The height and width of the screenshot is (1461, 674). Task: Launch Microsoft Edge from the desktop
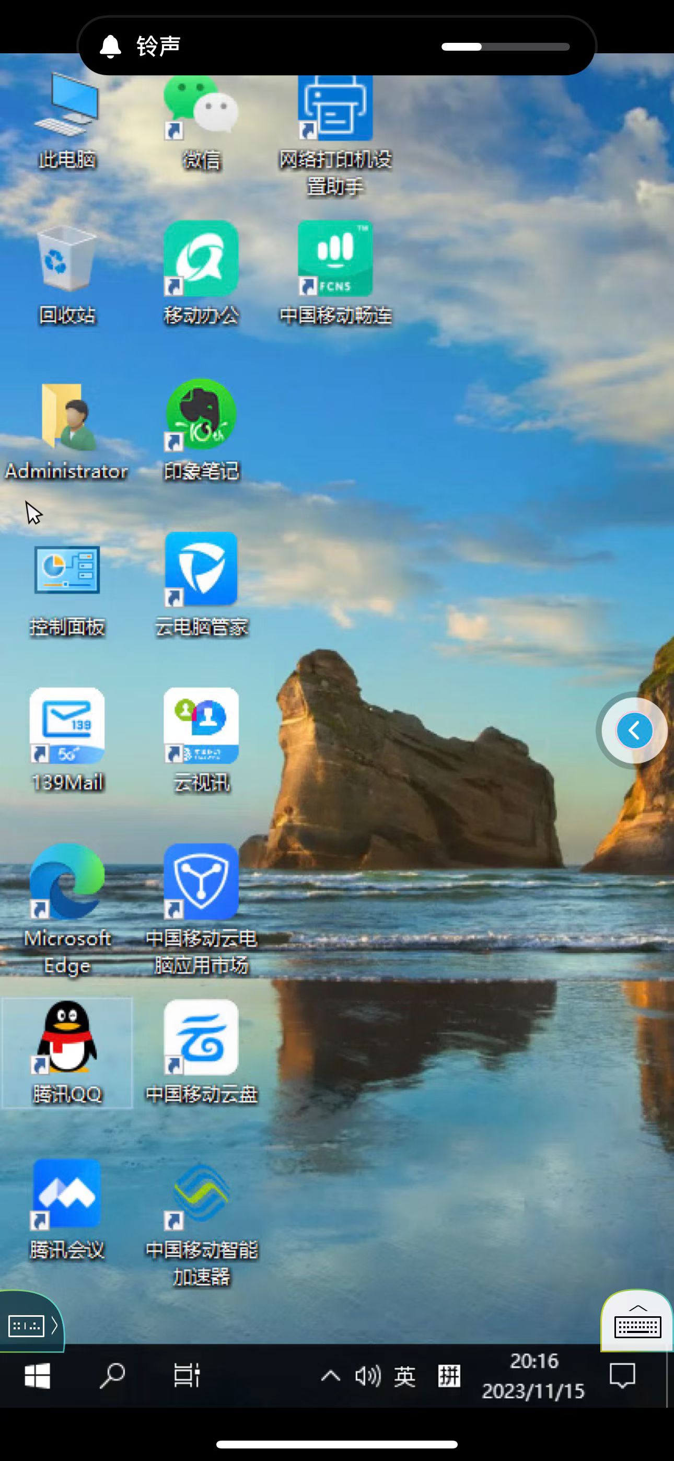(67, 883)
